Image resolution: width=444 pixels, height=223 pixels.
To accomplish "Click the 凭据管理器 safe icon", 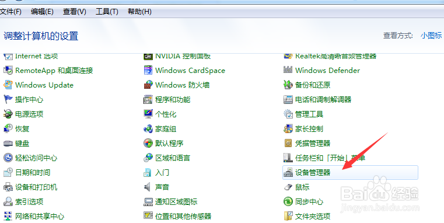I will click(x=288, y=144).
